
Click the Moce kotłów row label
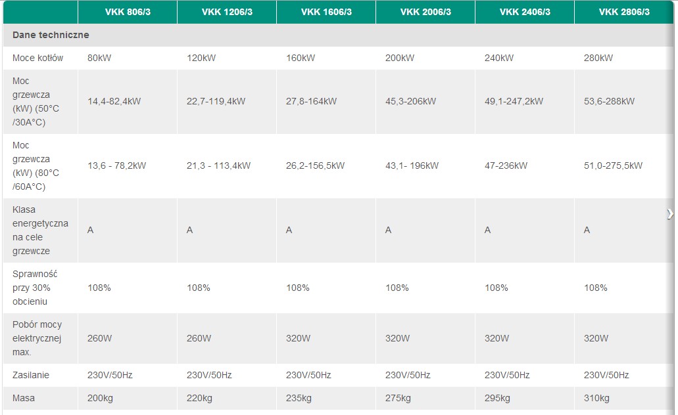click(x=38, y=58)
